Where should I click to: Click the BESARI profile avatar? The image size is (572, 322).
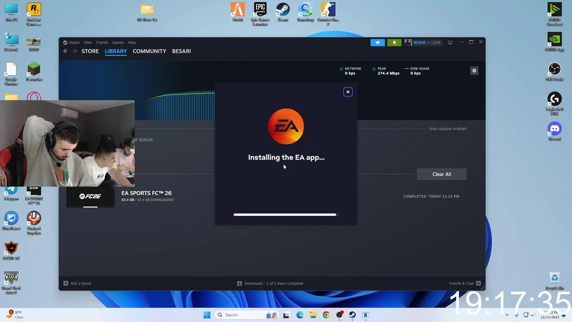point(408,42)
